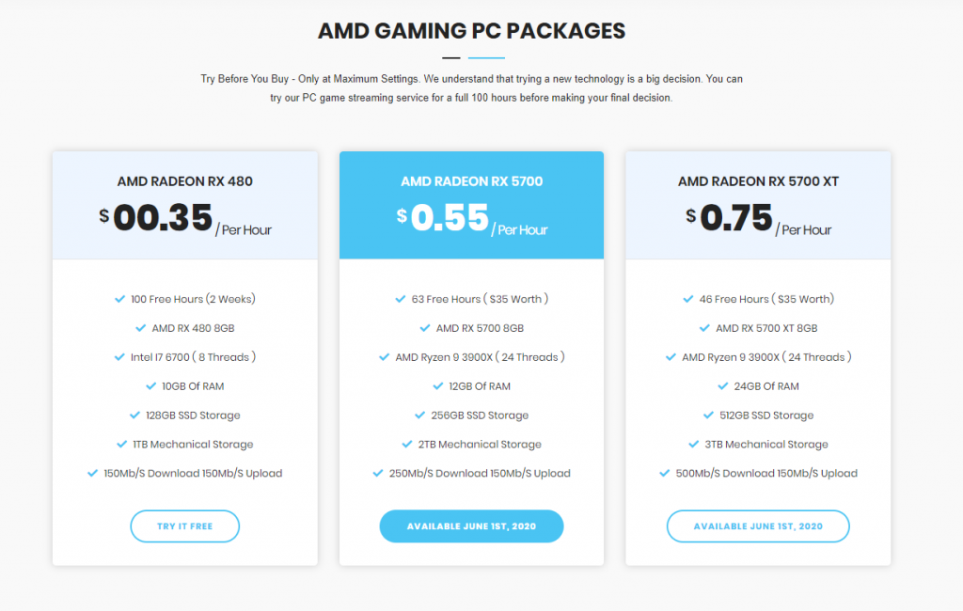Viewport: 963px width, 611px height.
Task: Click the checkmark next to 24GB Of RAM
Action: 723,386
